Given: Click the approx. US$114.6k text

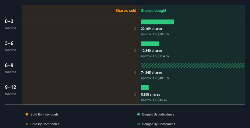Looking at the screenshot, I should [x=155, y=56].
